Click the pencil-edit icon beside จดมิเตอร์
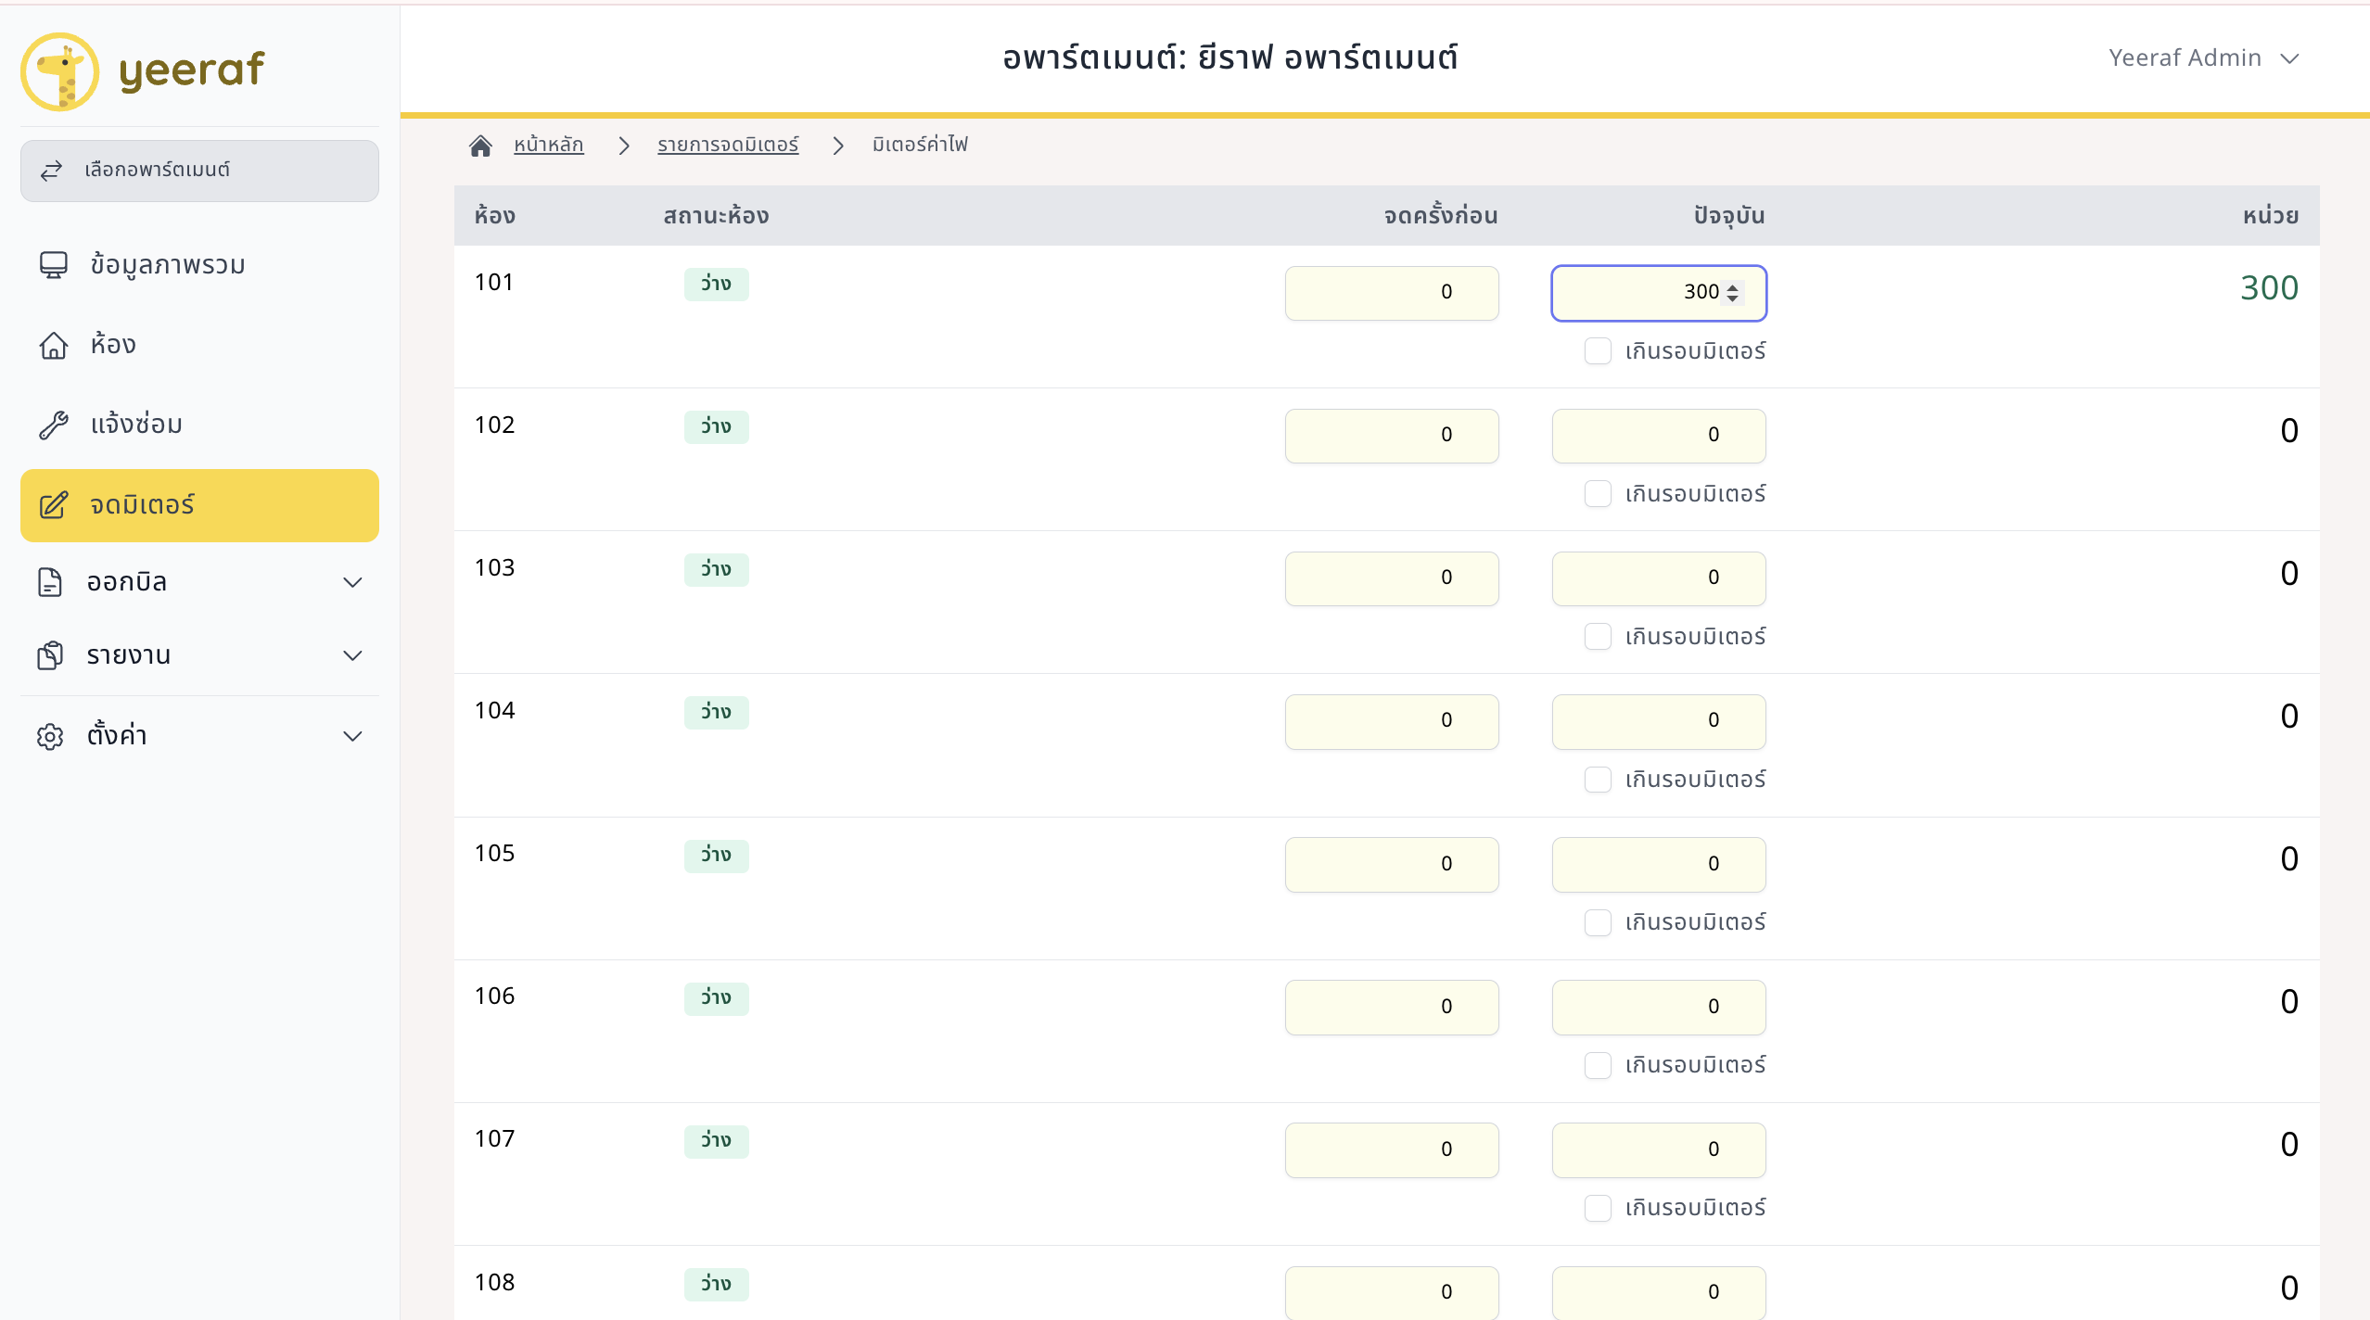 54,505
